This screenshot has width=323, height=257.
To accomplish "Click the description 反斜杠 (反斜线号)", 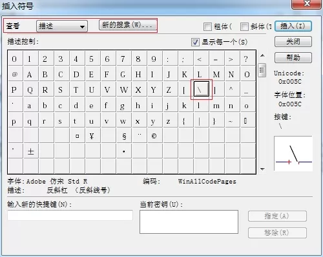I will (79, 190).
